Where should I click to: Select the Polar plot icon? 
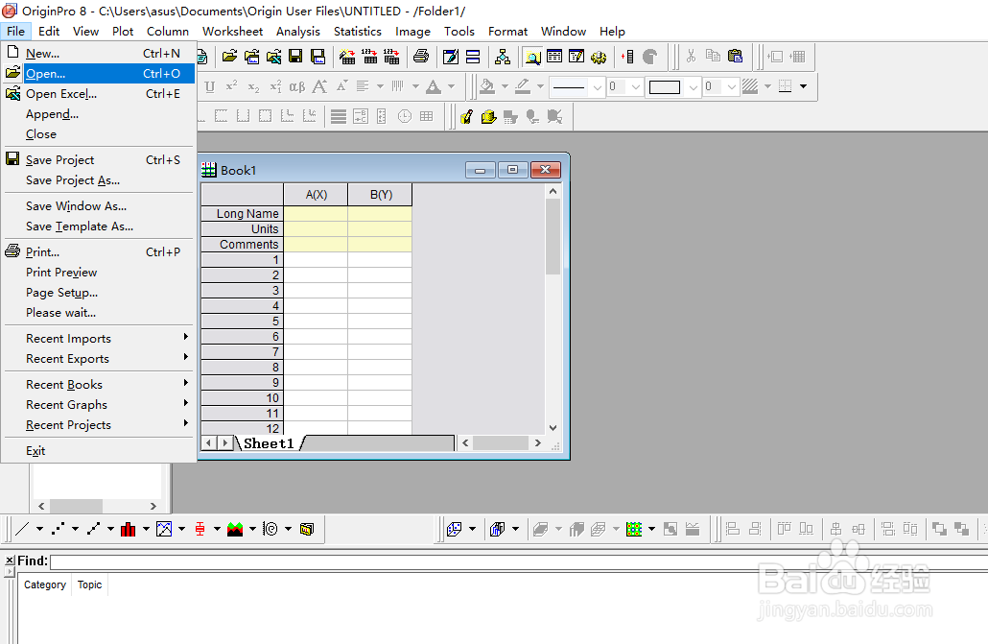tap(271, 529)
